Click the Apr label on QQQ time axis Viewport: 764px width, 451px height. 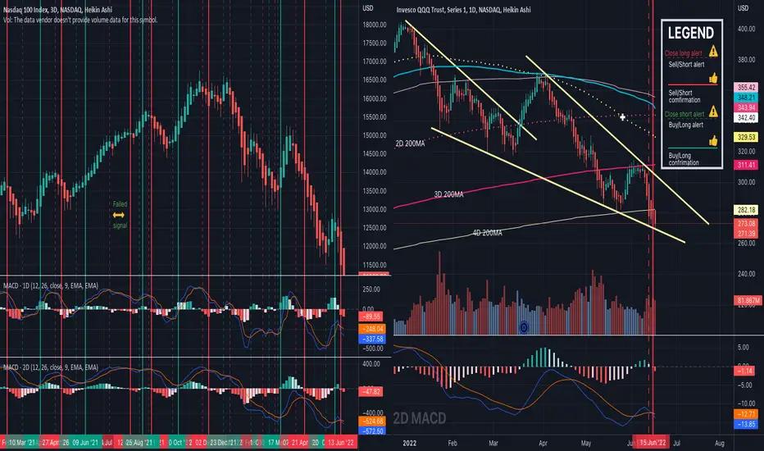coord(543,443)
